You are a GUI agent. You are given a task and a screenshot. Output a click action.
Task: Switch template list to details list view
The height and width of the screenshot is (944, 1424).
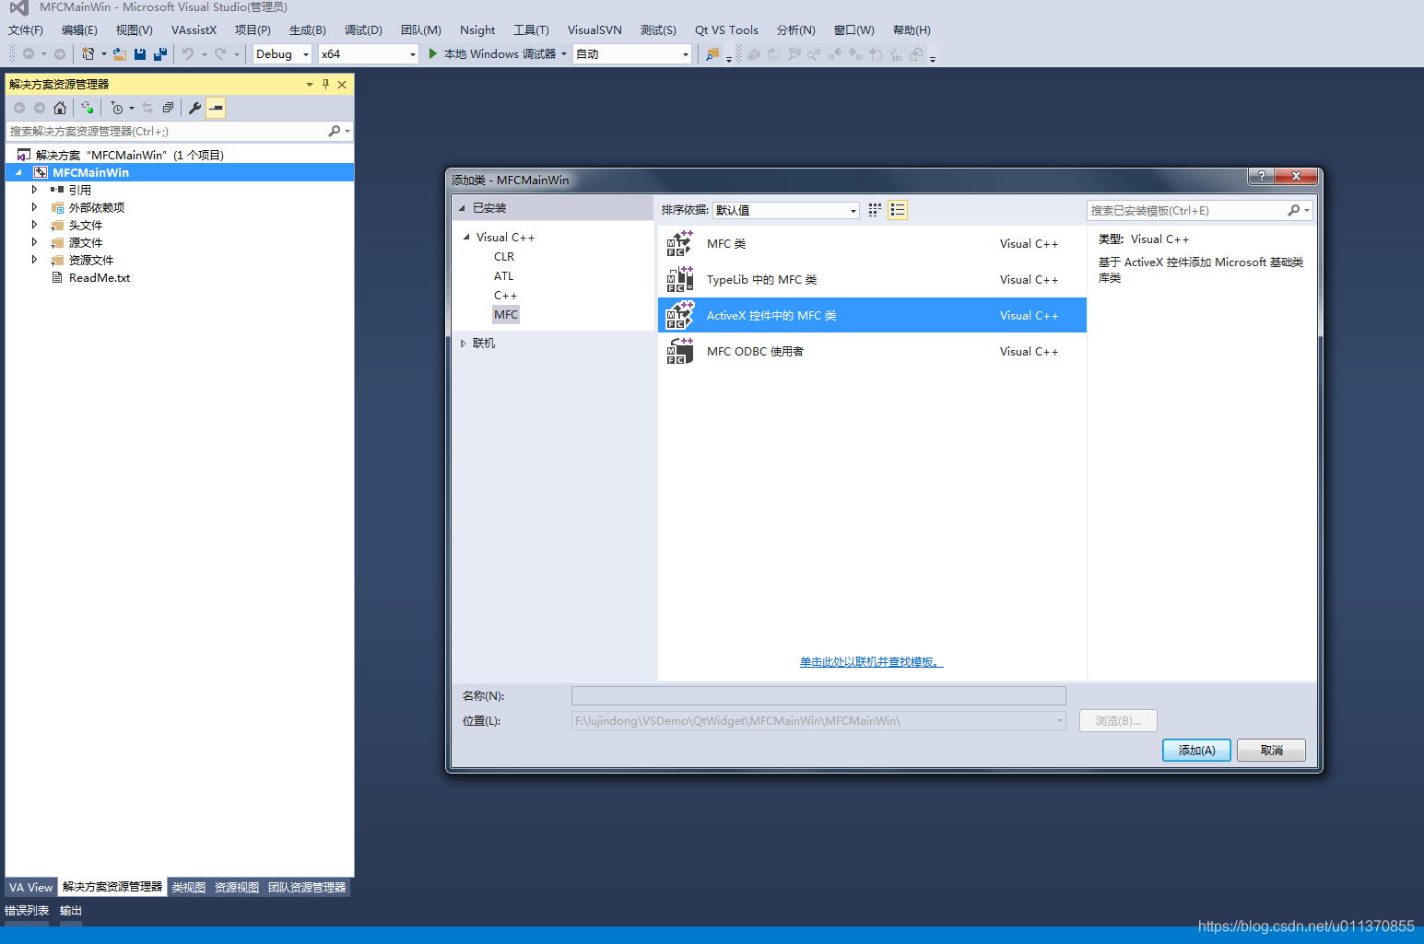click(898, 210)
